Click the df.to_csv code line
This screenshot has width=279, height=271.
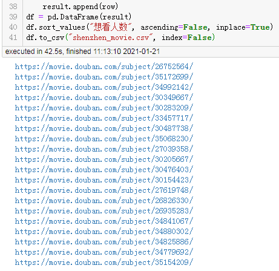point(120,38)
